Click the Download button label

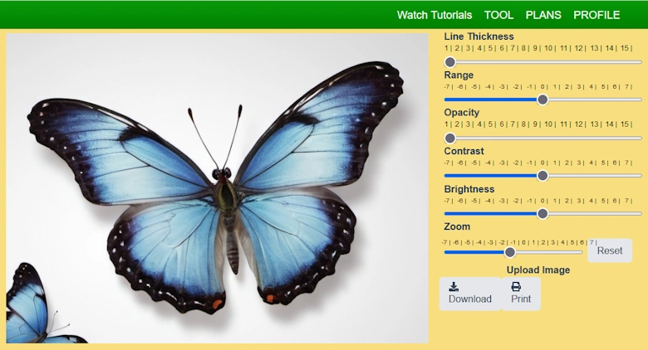(470, 299)
